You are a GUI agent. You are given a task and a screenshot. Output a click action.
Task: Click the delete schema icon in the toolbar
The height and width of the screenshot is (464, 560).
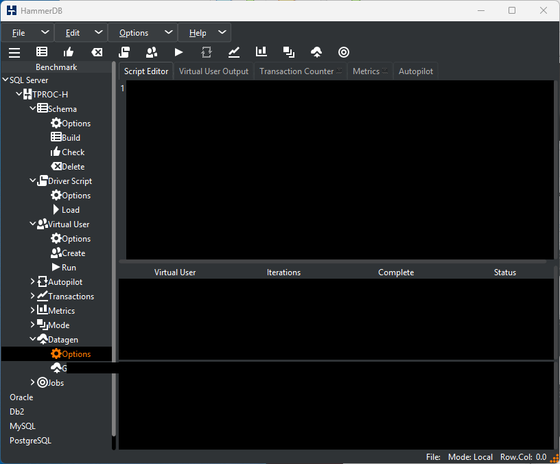tap(97, 52)
